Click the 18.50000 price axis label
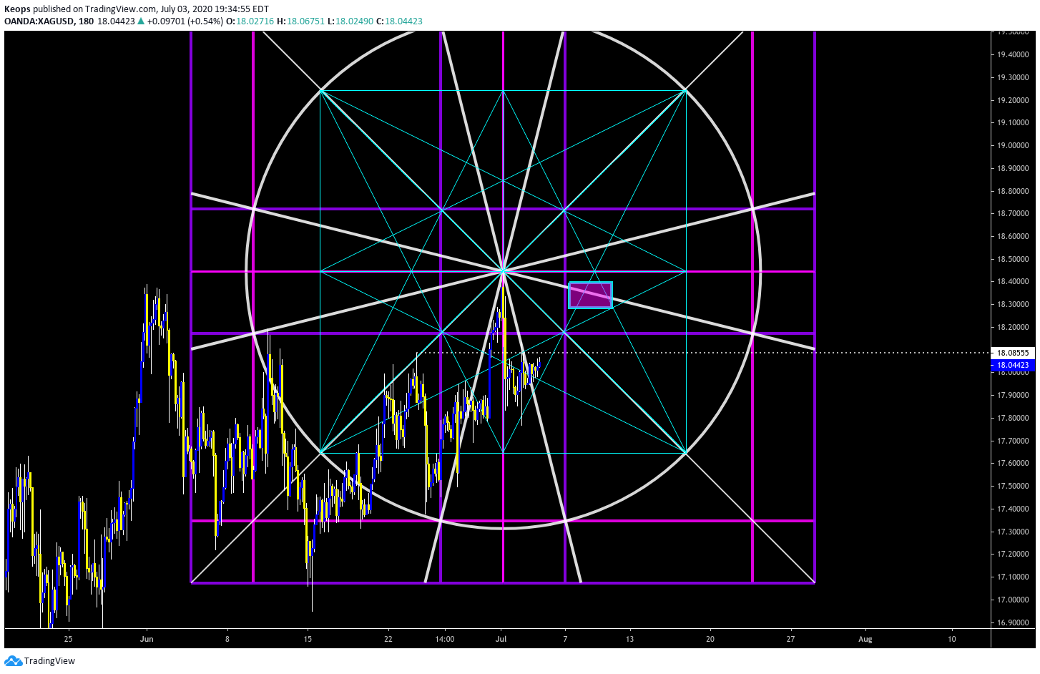This screenshot has height=674, width=1040. coord(1014,259)
